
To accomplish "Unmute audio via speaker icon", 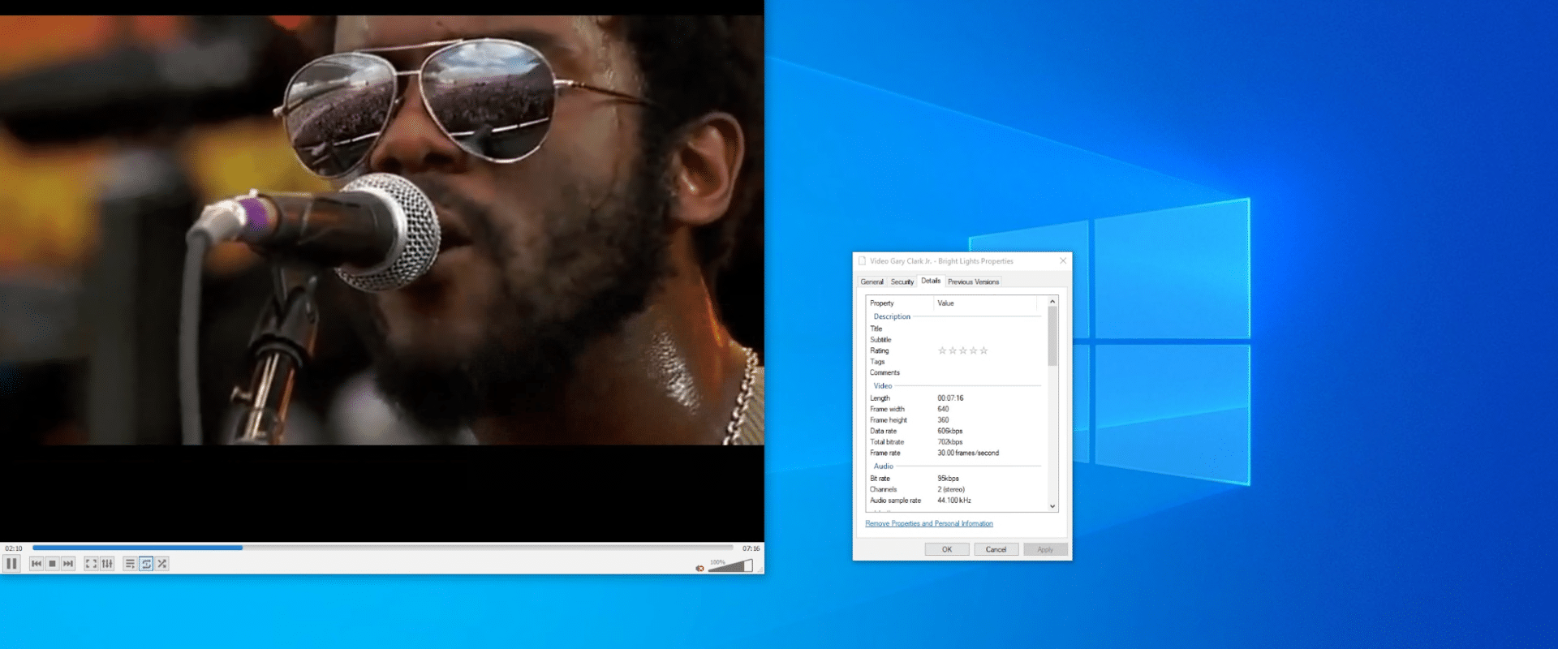I will [x=699, y=568].
